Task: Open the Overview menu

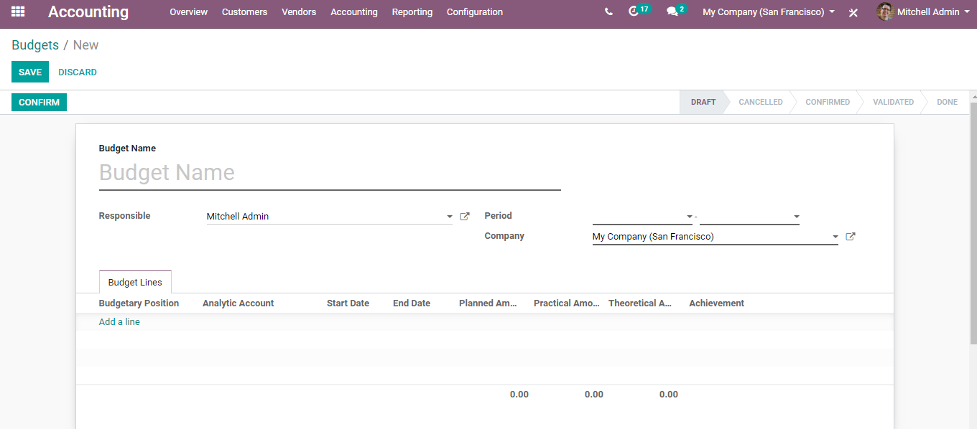Action: tap(188, 12)
